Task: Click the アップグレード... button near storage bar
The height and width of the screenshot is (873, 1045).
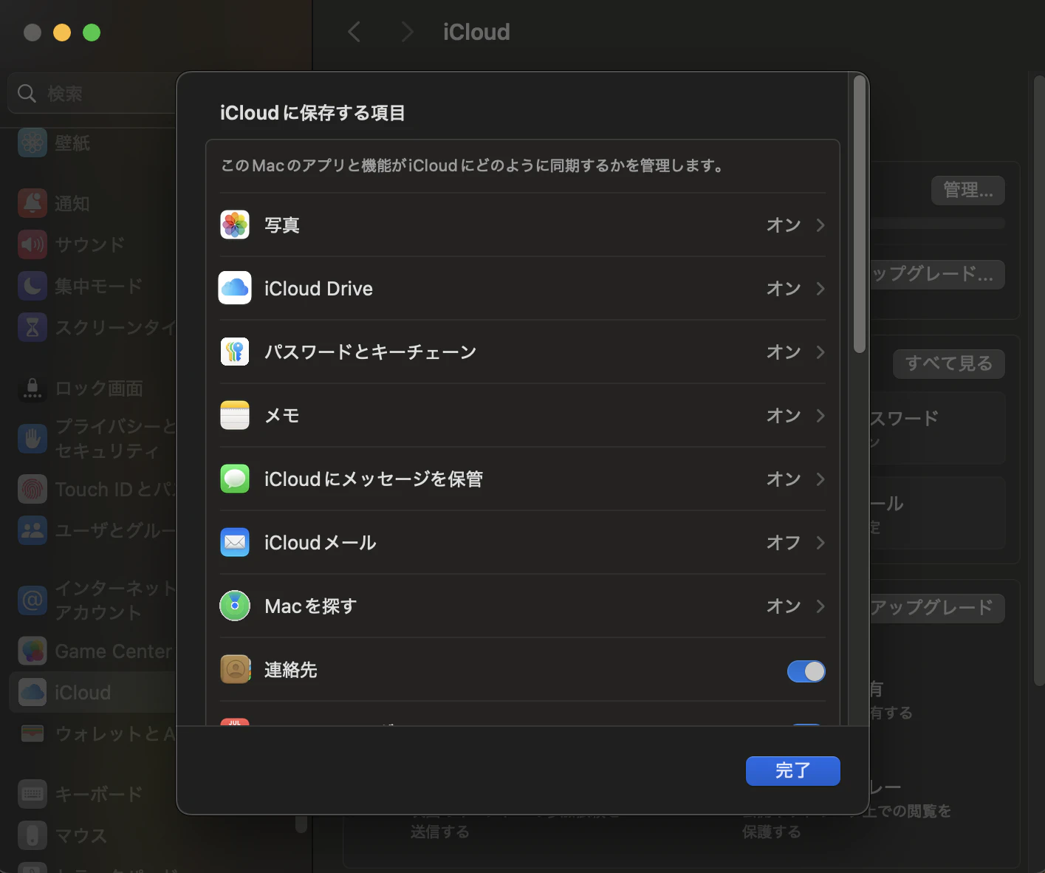Action: [936, 274]
